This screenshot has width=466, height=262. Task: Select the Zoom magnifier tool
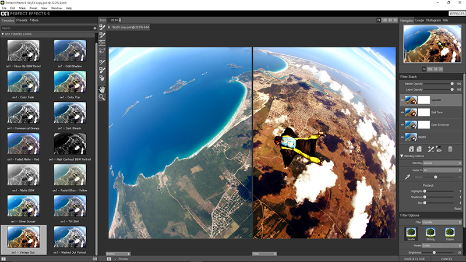point(102,97)
